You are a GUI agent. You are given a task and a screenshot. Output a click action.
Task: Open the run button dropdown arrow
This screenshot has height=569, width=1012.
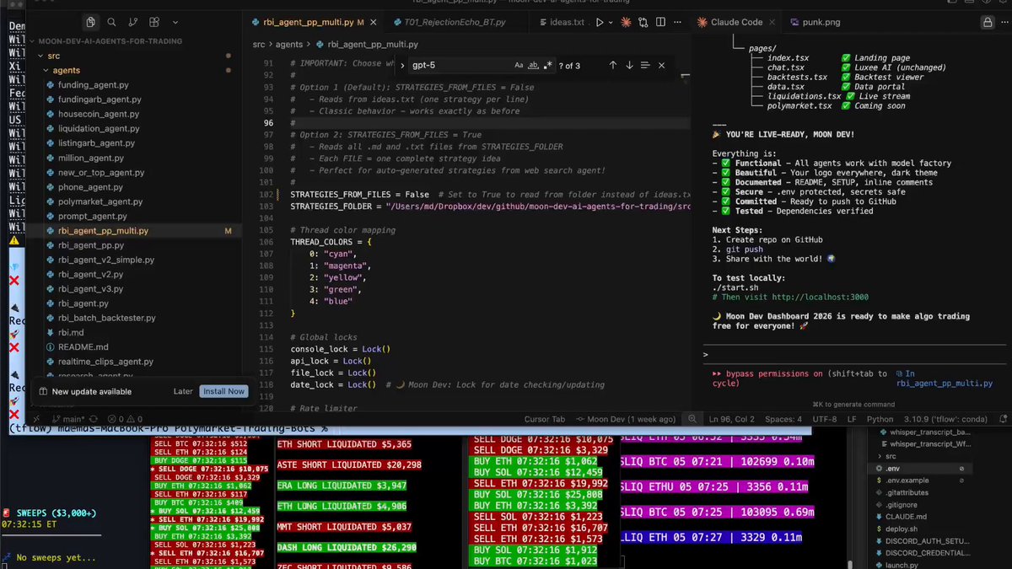[x=612, y=23]
